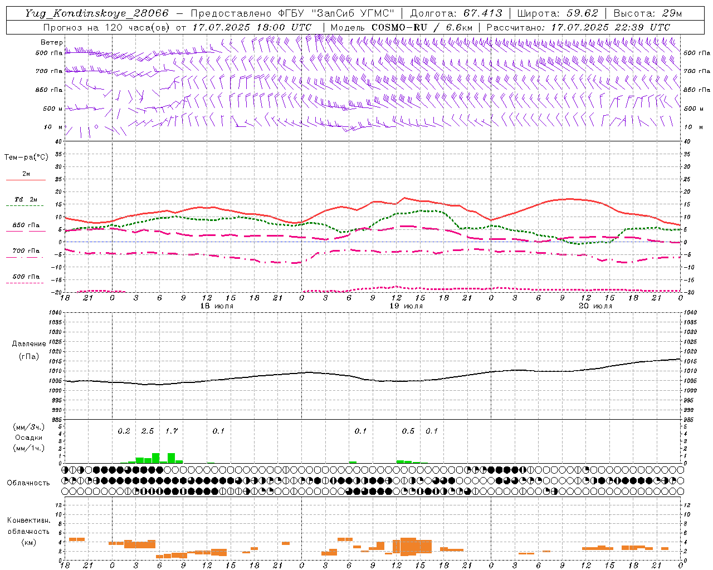Click the '700 гПа' temperature legend entry
Screen dimensions: 713x570
point(26,250)
